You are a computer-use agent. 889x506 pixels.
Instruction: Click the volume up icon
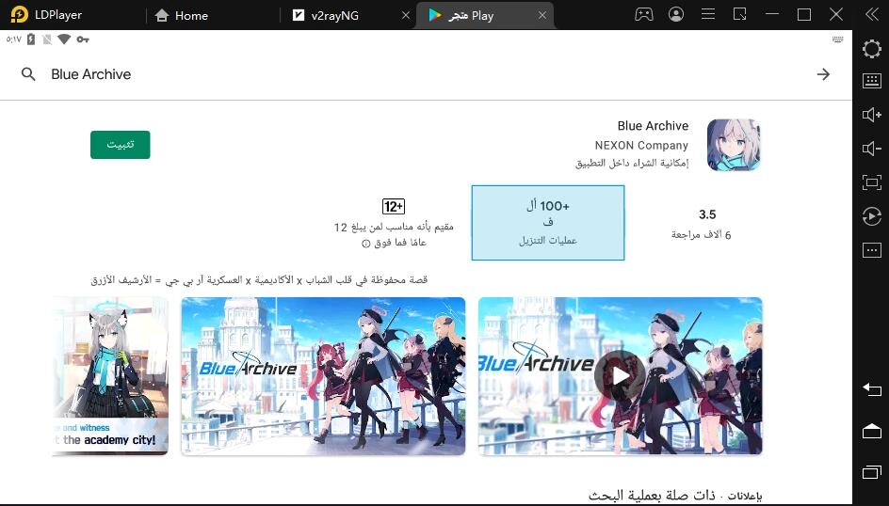pyautogui.click(x=872, y=115)
